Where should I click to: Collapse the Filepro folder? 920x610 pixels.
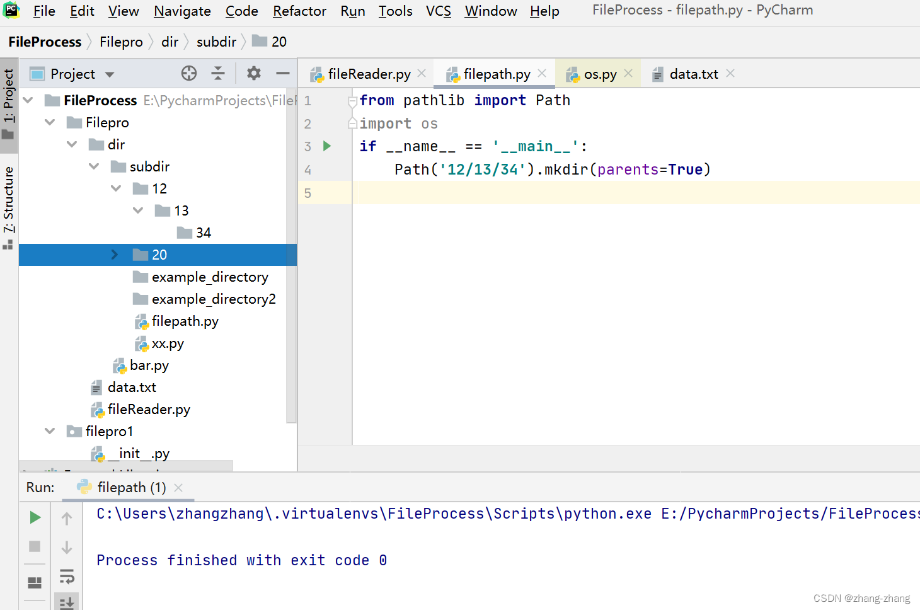(x=50, y=122)
